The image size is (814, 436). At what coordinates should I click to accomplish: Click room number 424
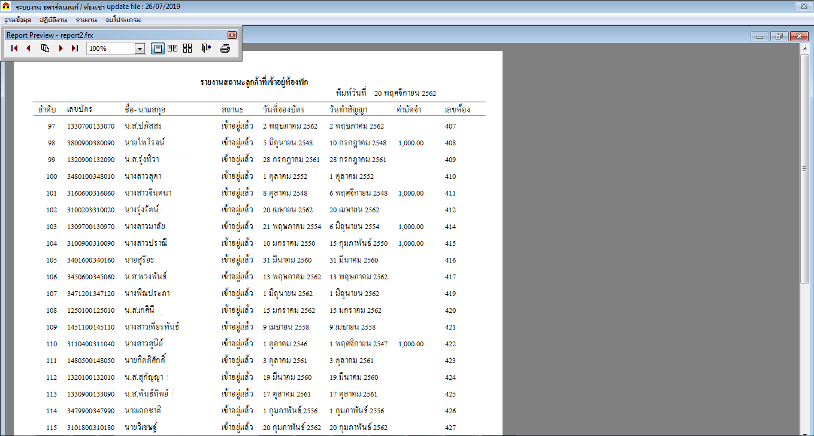[x=450, y=377]
